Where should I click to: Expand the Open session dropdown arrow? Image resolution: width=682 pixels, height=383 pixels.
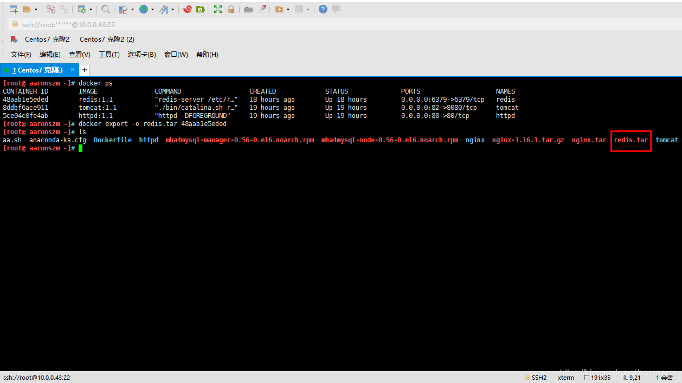point(36,9)
